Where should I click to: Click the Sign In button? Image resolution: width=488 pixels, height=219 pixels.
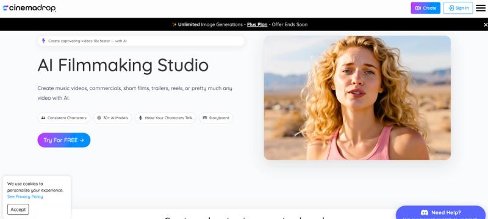tap(458, 8)
